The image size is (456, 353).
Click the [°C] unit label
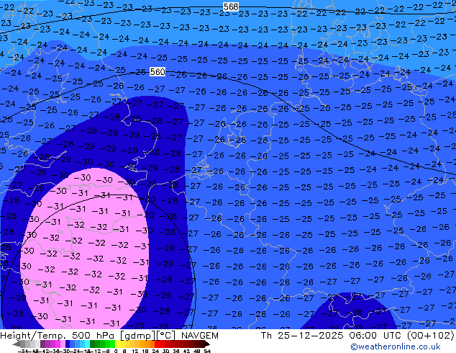coord(166,336)
